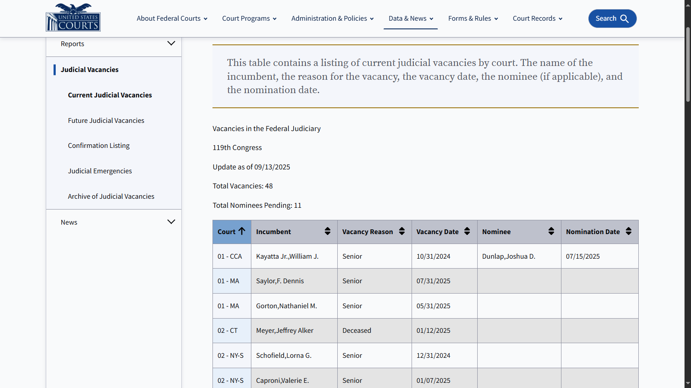Select Saylor,F. Dennis incumbent cell
This screenshot has width=691, height=388.
tap(294, 281)
